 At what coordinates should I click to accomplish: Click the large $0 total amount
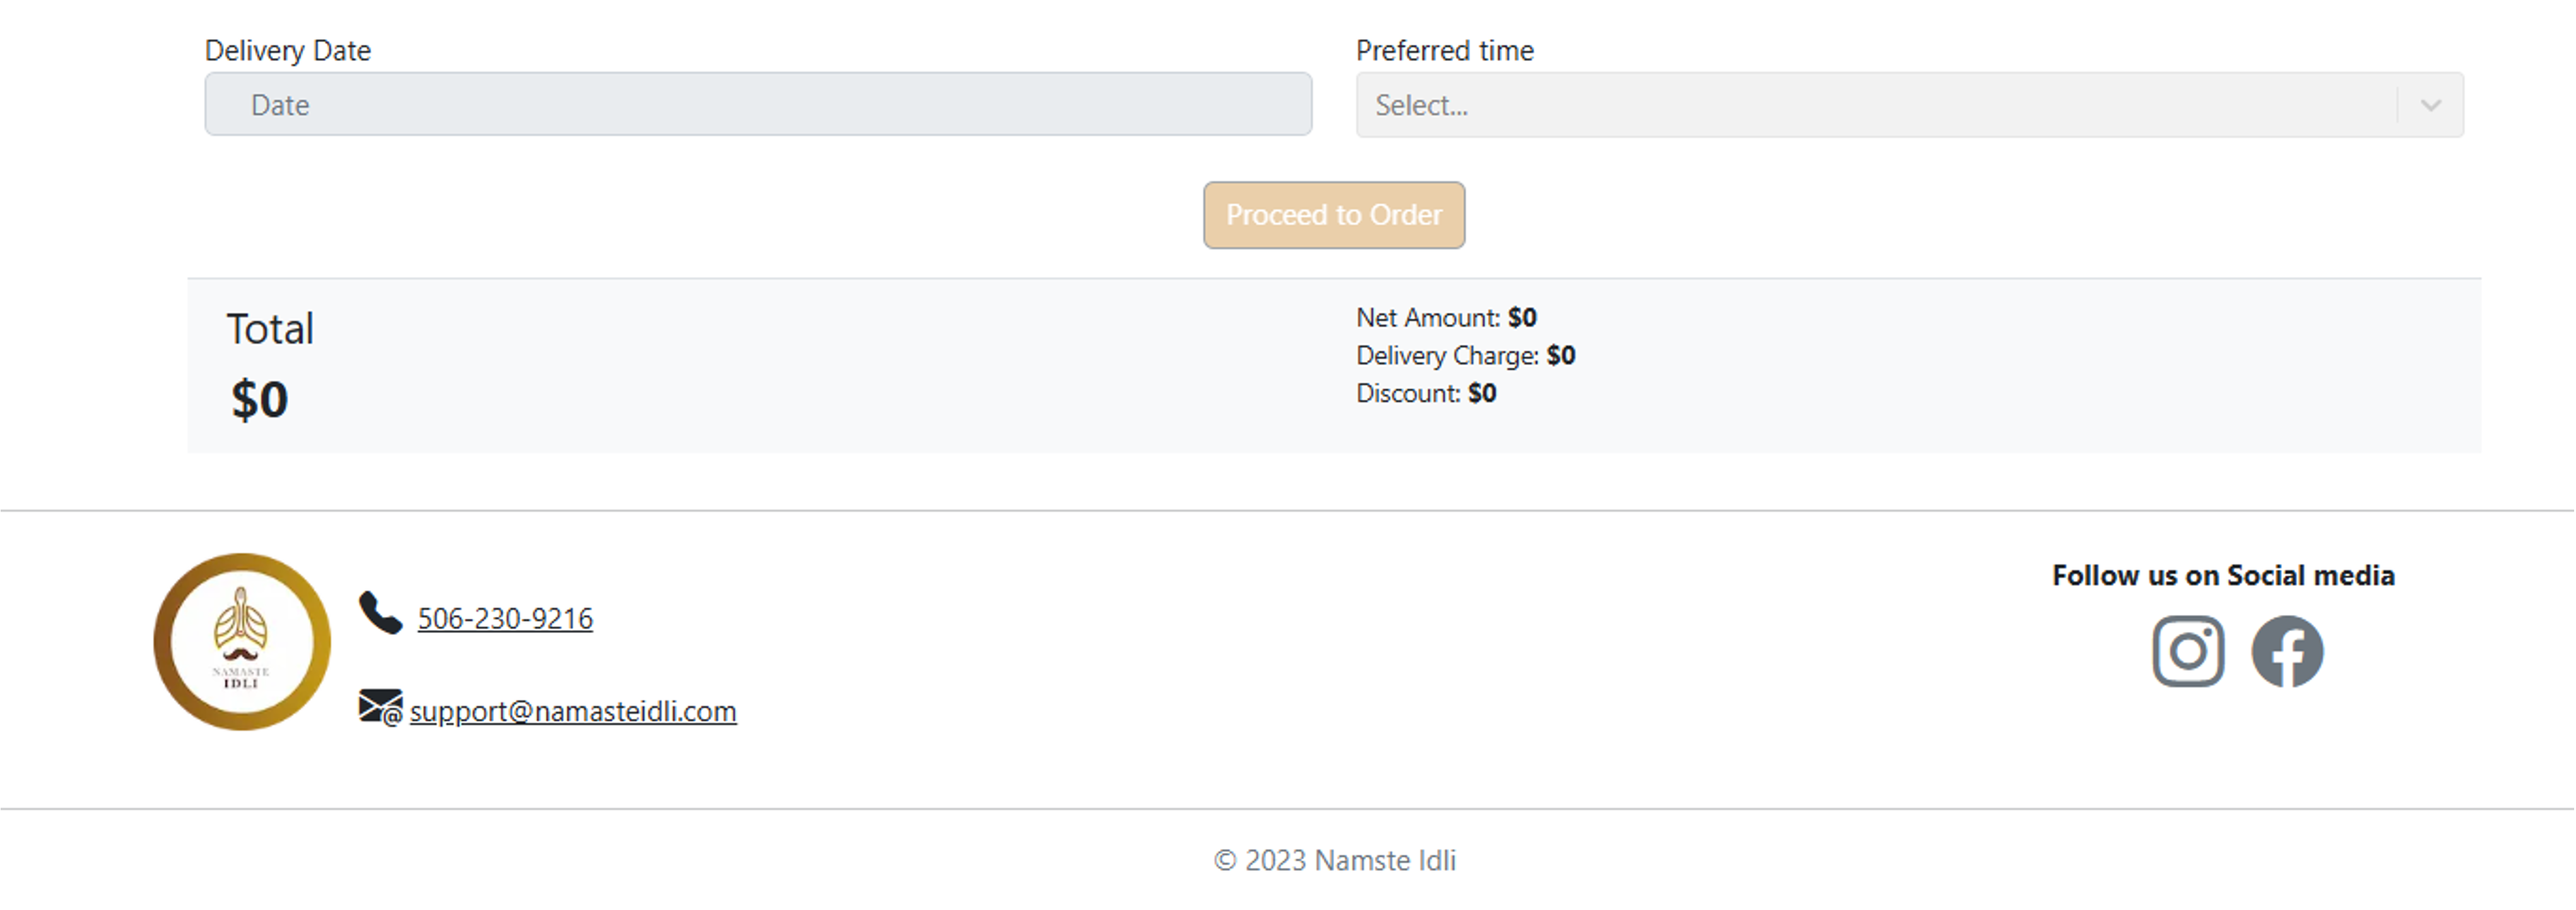(259, 399)
